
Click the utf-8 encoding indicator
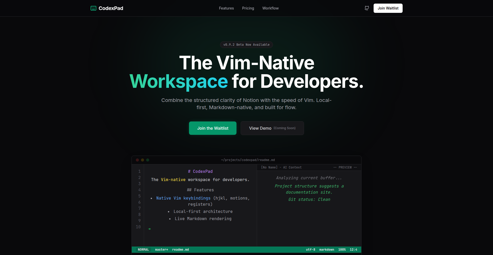point(311,249)
